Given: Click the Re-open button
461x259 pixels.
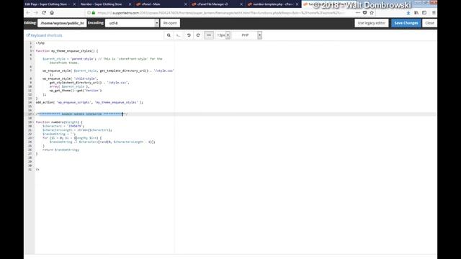Looking at the screenshot, I should coord(170,23).
